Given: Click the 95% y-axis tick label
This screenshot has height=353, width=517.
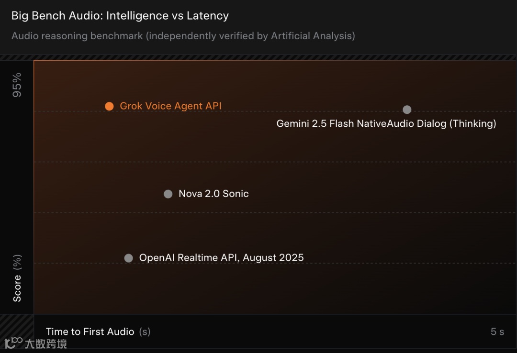Looking at the screenshot, I should [x=17, y=85].
